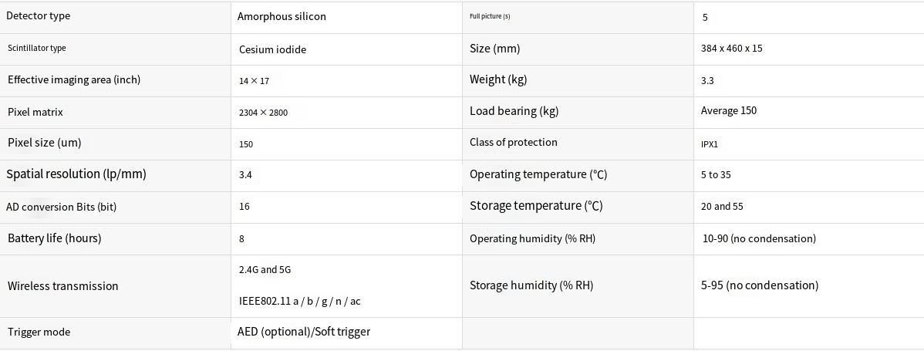Click the "Storage temperature (°C)" label
The width and height of the screenshot is (924, 351).
[x=536, y=206]
